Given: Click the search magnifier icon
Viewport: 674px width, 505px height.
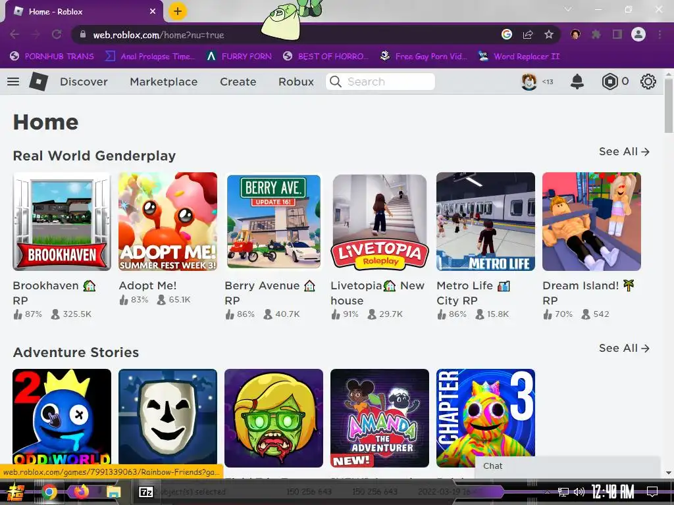Looking at the screenshot, I should 336,82.
